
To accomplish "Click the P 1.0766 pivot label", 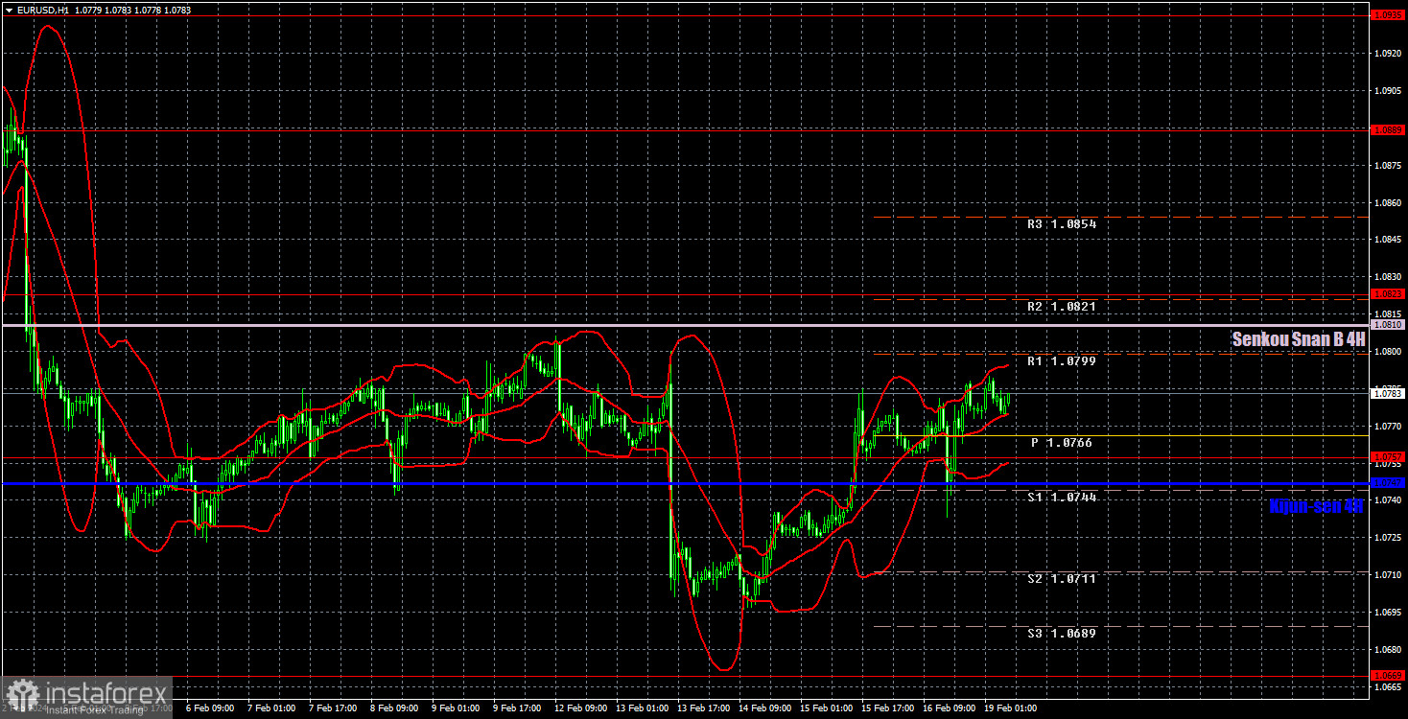I will point(1062,443).
